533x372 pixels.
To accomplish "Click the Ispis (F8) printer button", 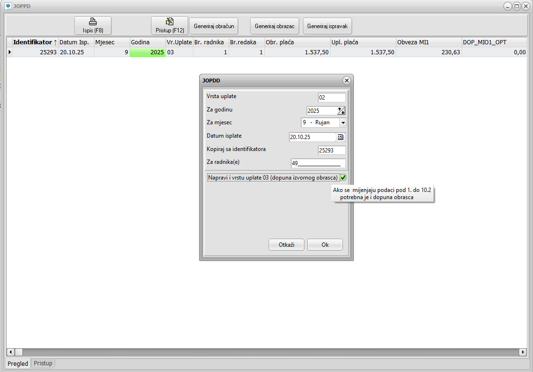I will (x=93, y=25).
